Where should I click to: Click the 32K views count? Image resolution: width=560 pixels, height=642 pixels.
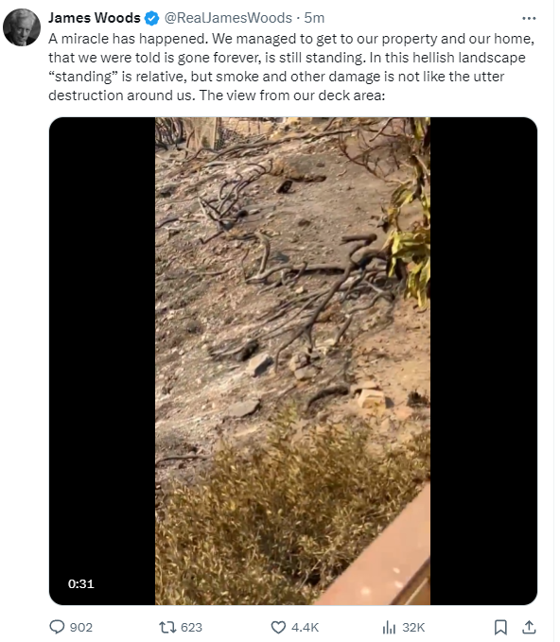[413, 627]
